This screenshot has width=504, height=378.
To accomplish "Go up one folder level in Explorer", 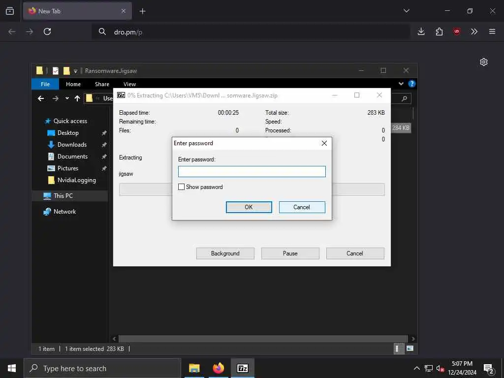I will 77,98.
